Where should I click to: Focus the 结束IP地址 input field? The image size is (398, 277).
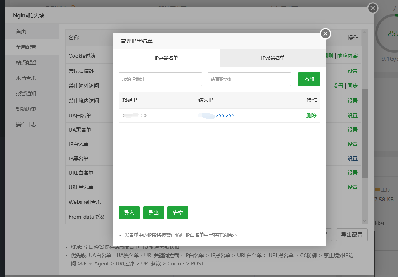pos(249,79)
